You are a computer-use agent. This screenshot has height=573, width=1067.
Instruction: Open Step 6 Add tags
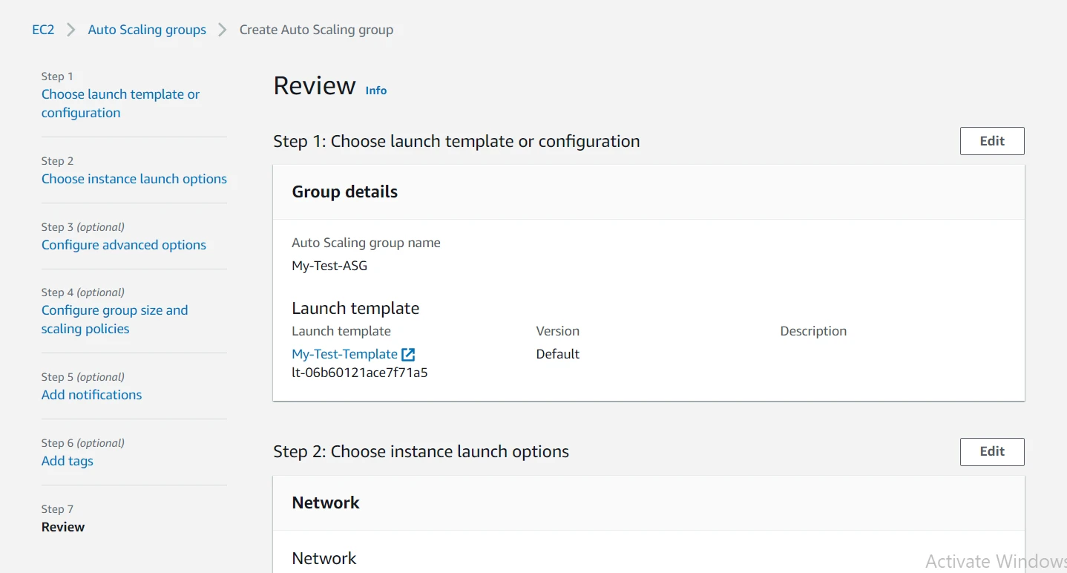[67, 460]
